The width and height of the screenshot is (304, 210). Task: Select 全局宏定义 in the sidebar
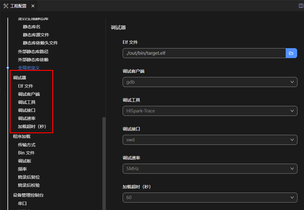tap(29, 67)
